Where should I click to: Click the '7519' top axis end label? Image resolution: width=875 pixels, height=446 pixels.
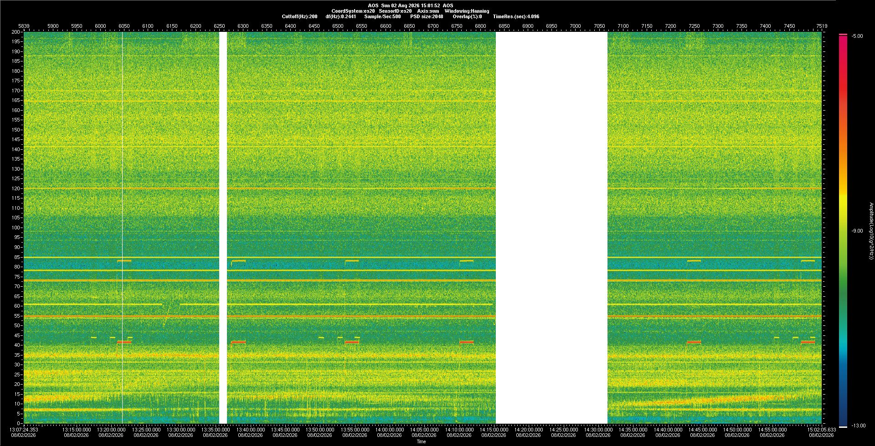coord(822,26)
